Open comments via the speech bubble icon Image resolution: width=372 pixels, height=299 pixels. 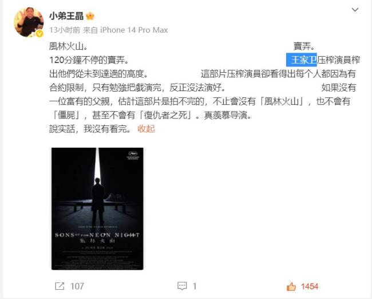point(182,286)
